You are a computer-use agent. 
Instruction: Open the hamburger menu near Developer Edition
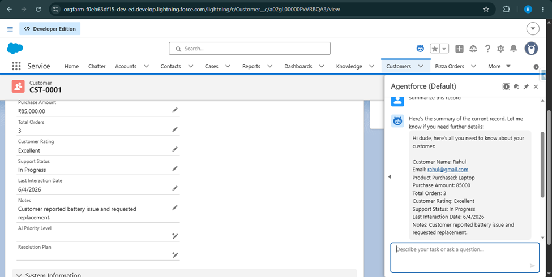(10, 29)
